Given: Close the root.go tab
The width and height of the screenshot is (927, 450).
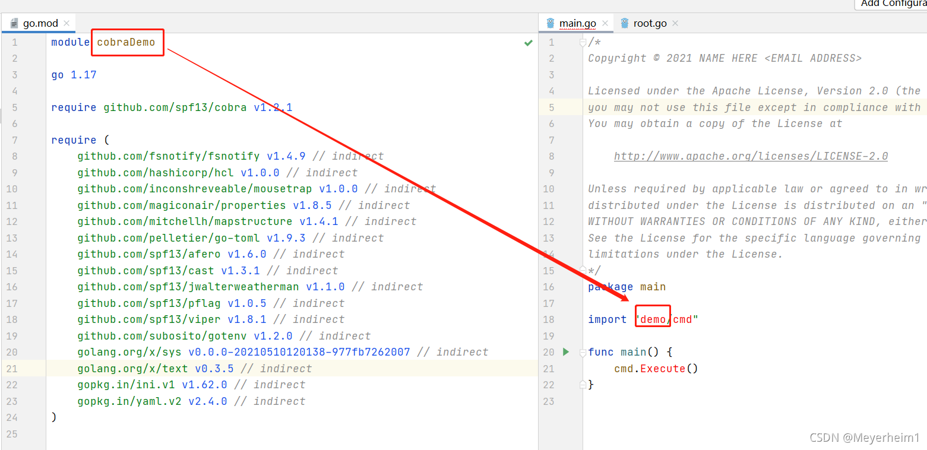Looking at the screenshot, I should click(x=675, y=23).
